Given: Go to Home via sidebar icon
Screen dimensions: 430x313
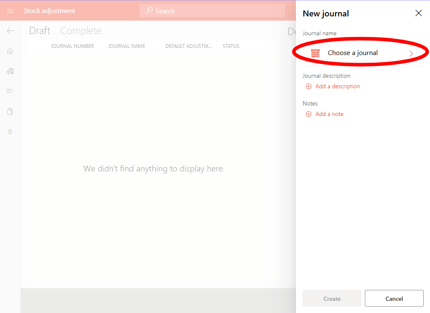Looking at the screenshot, I should pos(10,51).
